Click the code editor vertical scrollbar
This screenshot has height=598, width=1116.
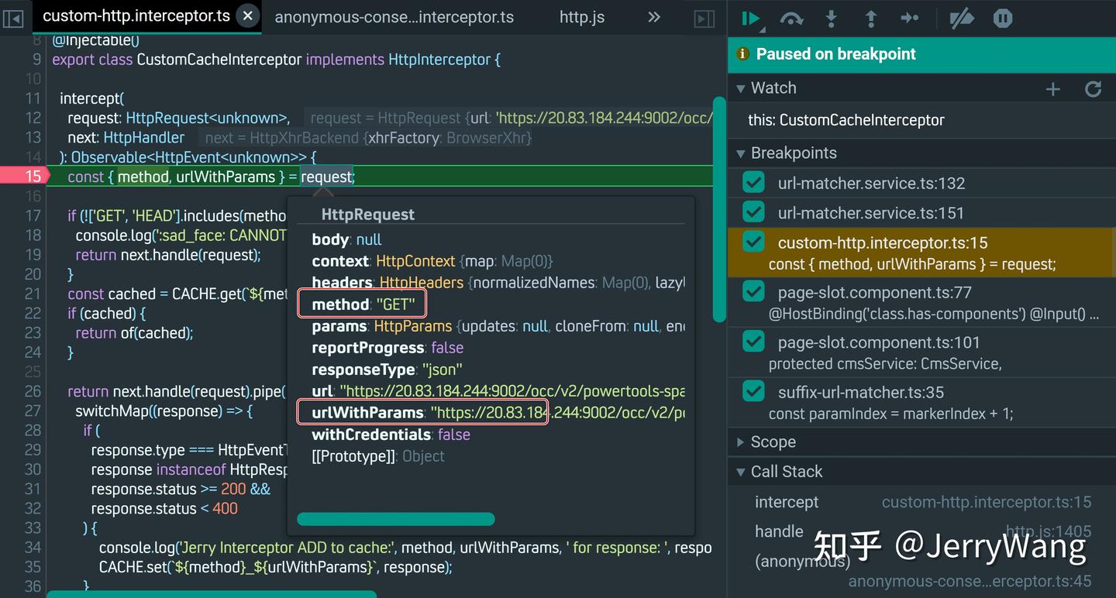(x=719, y=209)
